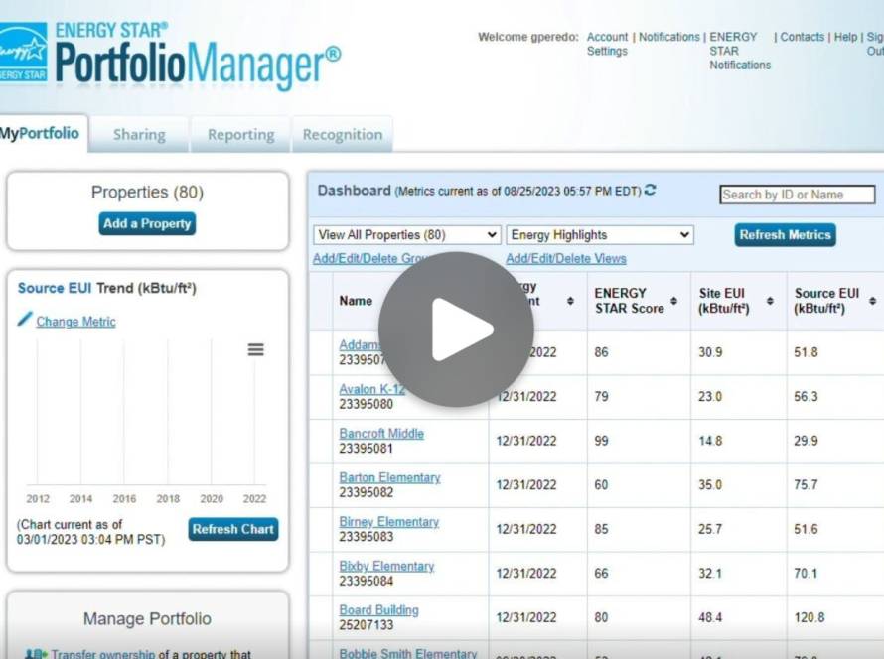
Task: Open the Energy Highlights view dropdown
Action: pos(600,235)
